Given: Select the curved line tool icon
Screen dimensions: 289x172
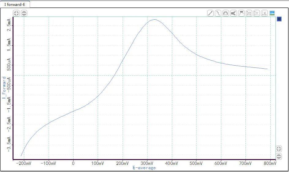Looking at the screenshot, I should point(218,13).
